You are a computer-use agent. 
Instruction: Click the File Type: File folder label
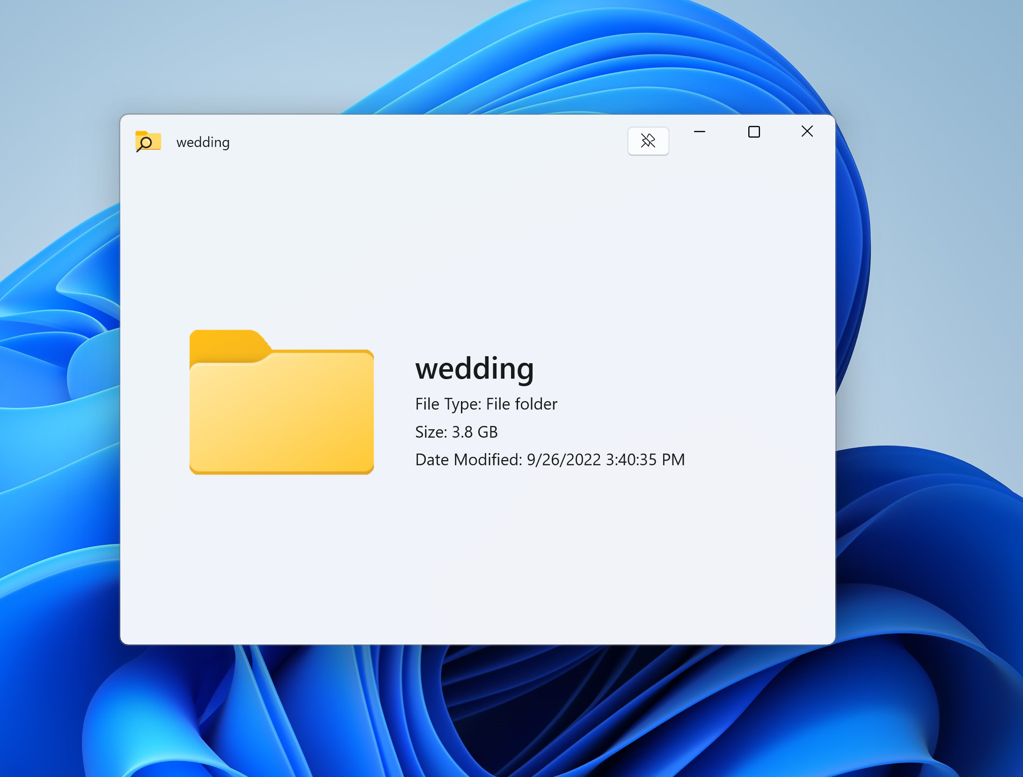pyautogui.click(x=486, y=404)
